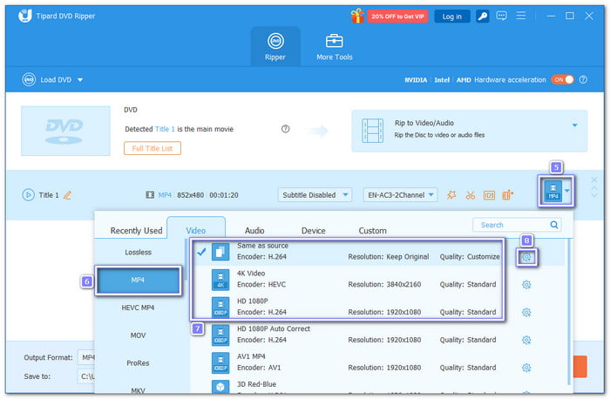The height and width of the screenshot is (399, 610).
Task: Click the main movie help icon
Action: click(286, 129)
